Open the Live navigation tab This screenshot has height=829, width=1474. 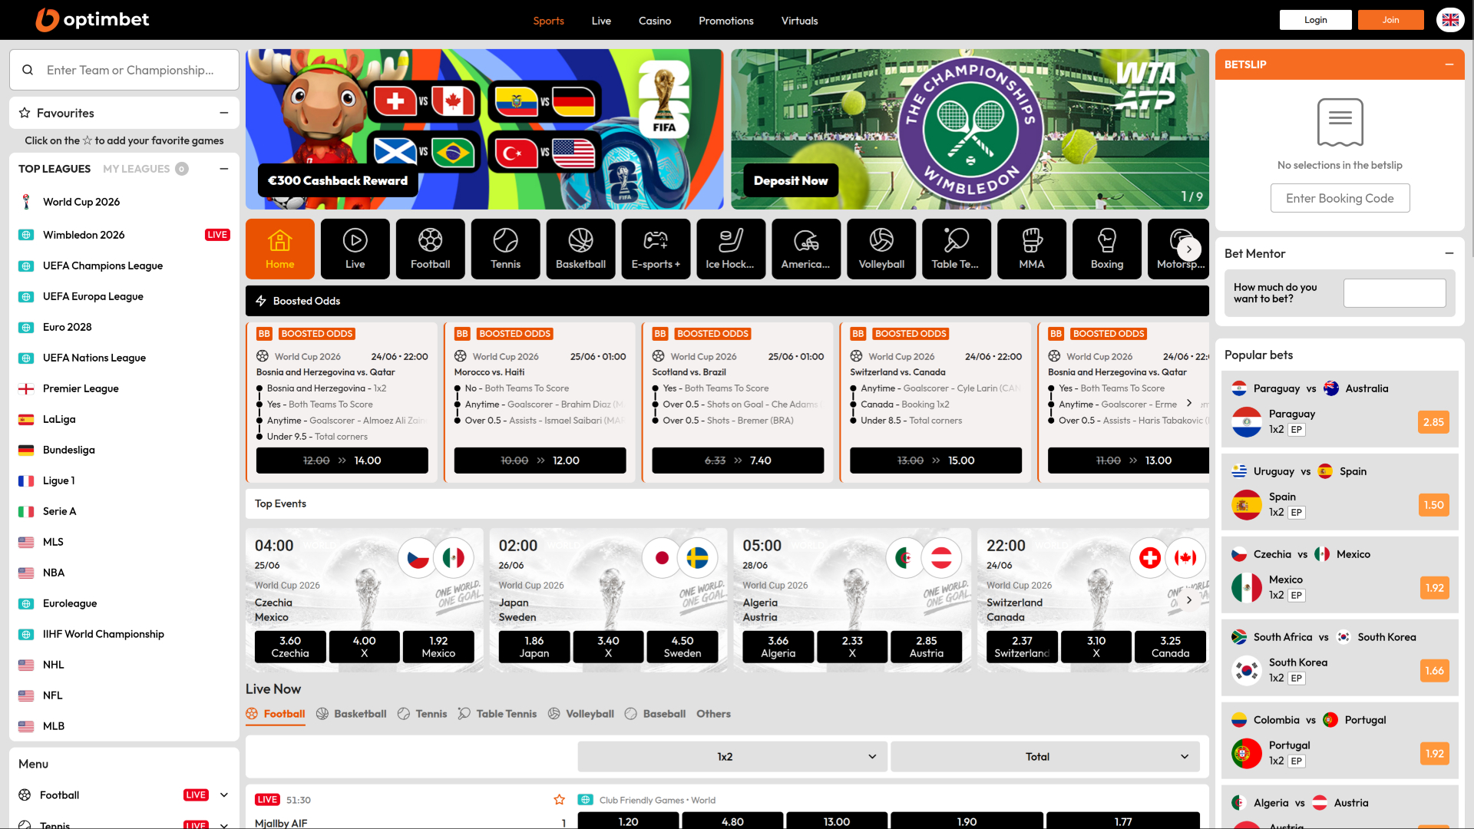(601, 21)
